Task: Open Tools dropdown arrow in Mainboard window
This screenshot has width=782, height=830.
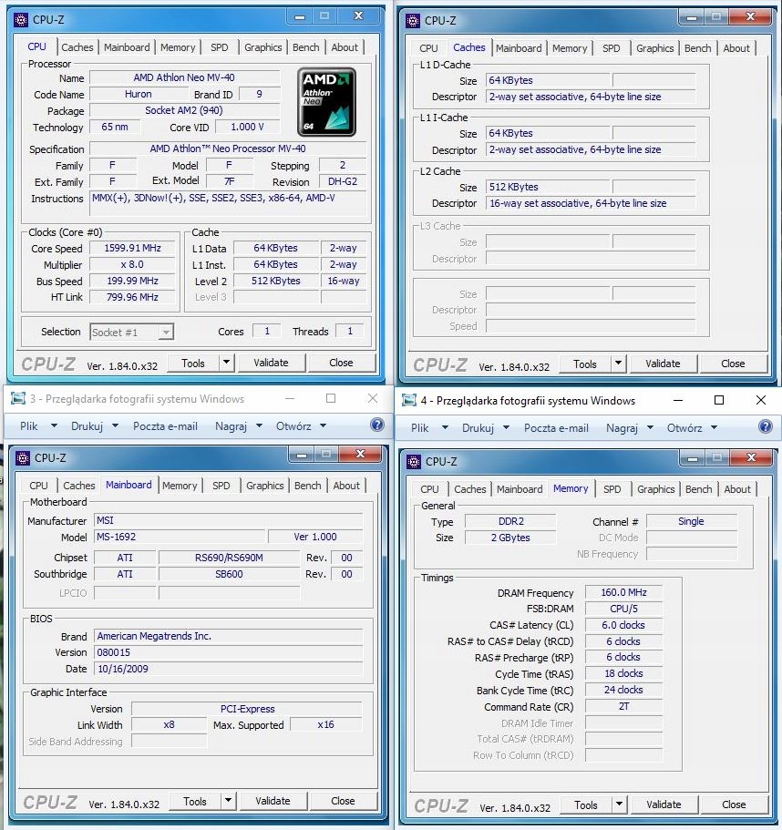Action: point(228,801)
